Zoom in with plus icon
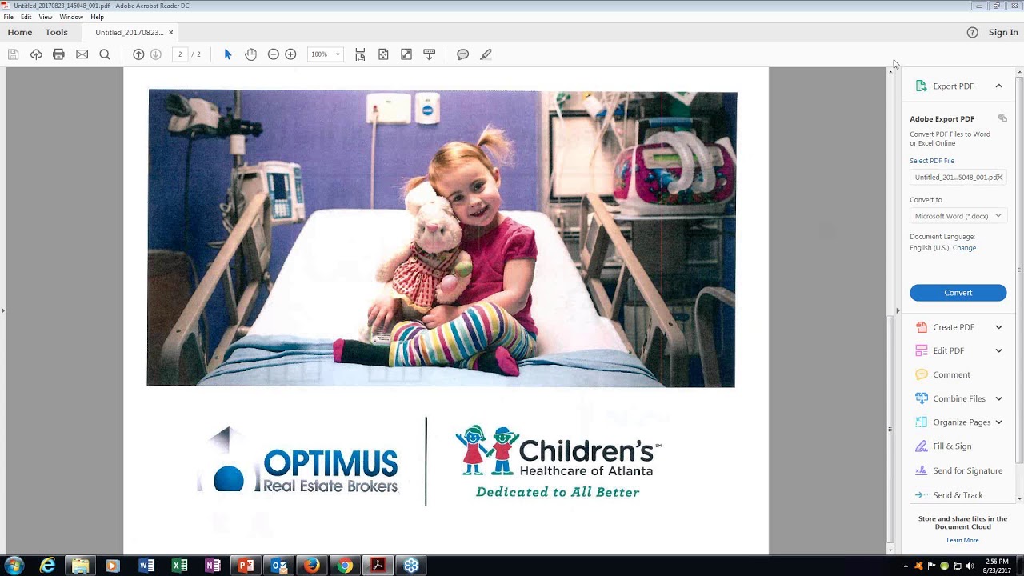 tap(290, 54)
